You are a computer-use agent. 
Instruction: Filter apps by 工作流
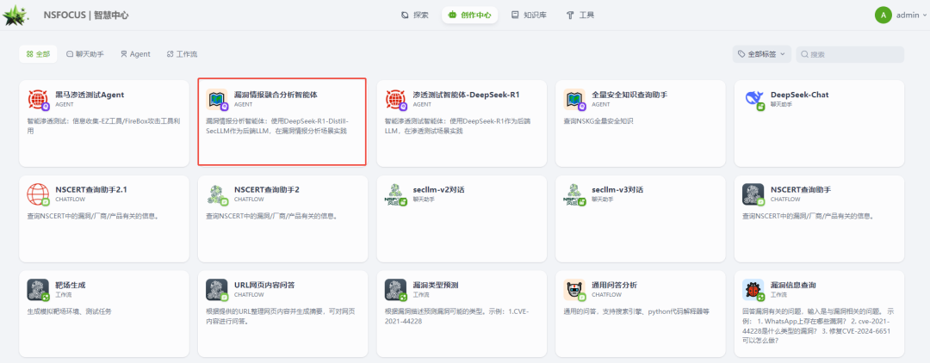click(x=182, y=54)
